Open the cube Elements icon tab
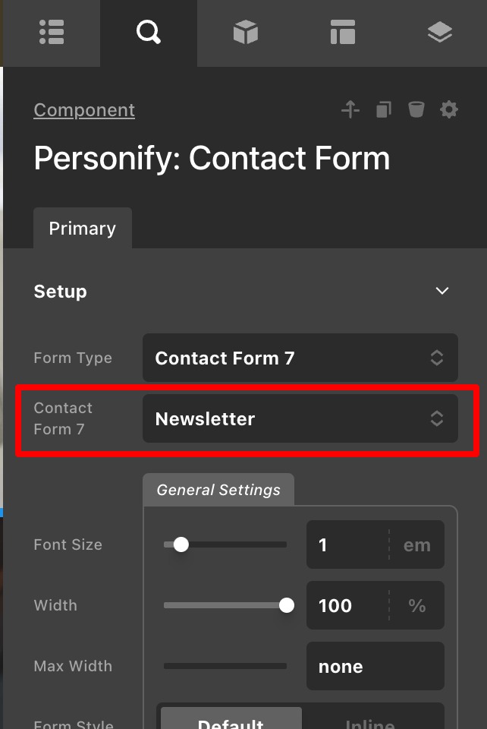This screenshot has width=487, height=729. tap(246, 33)
